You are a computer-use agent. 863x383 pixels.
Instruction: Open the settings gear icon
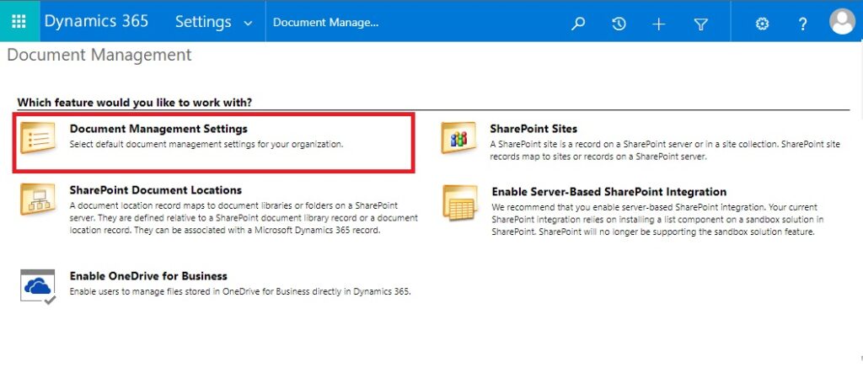tap(762, 24)
